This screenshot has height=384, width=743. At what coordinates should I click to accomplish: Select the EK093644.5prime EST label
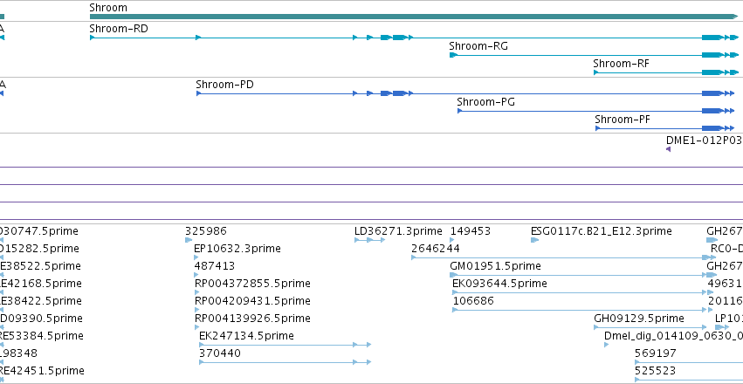click(500, 284)
